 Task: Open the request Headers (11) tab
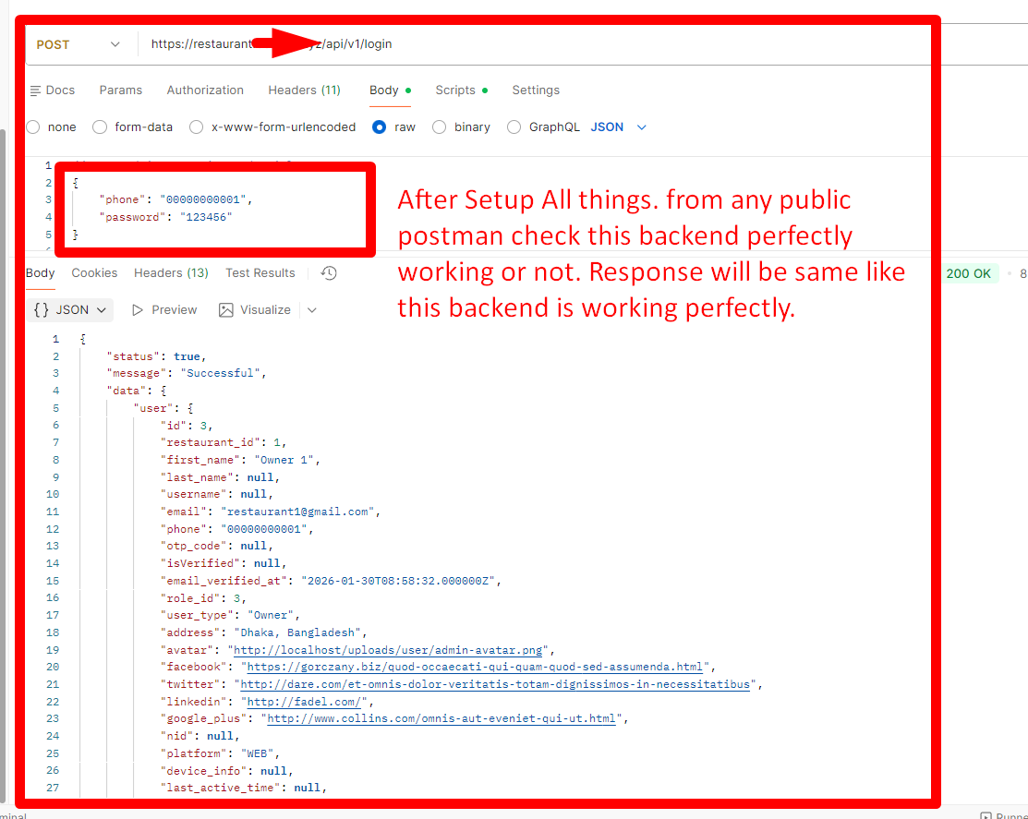(304, 90)
